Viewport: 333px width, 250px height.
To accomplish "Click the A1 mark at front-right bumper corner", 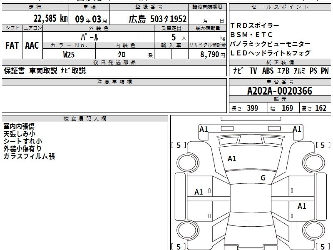I will [297, 129].
